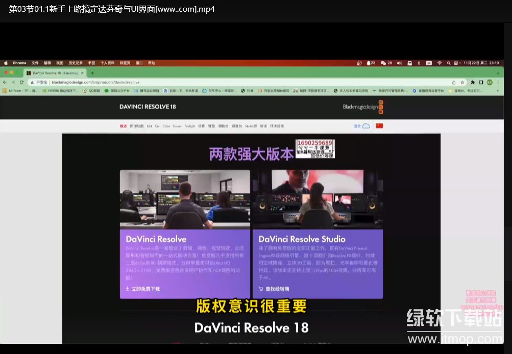Screen dimensions: 512x354
Task: Open a new Chrome tab
Action: click(x=92, y=73)
